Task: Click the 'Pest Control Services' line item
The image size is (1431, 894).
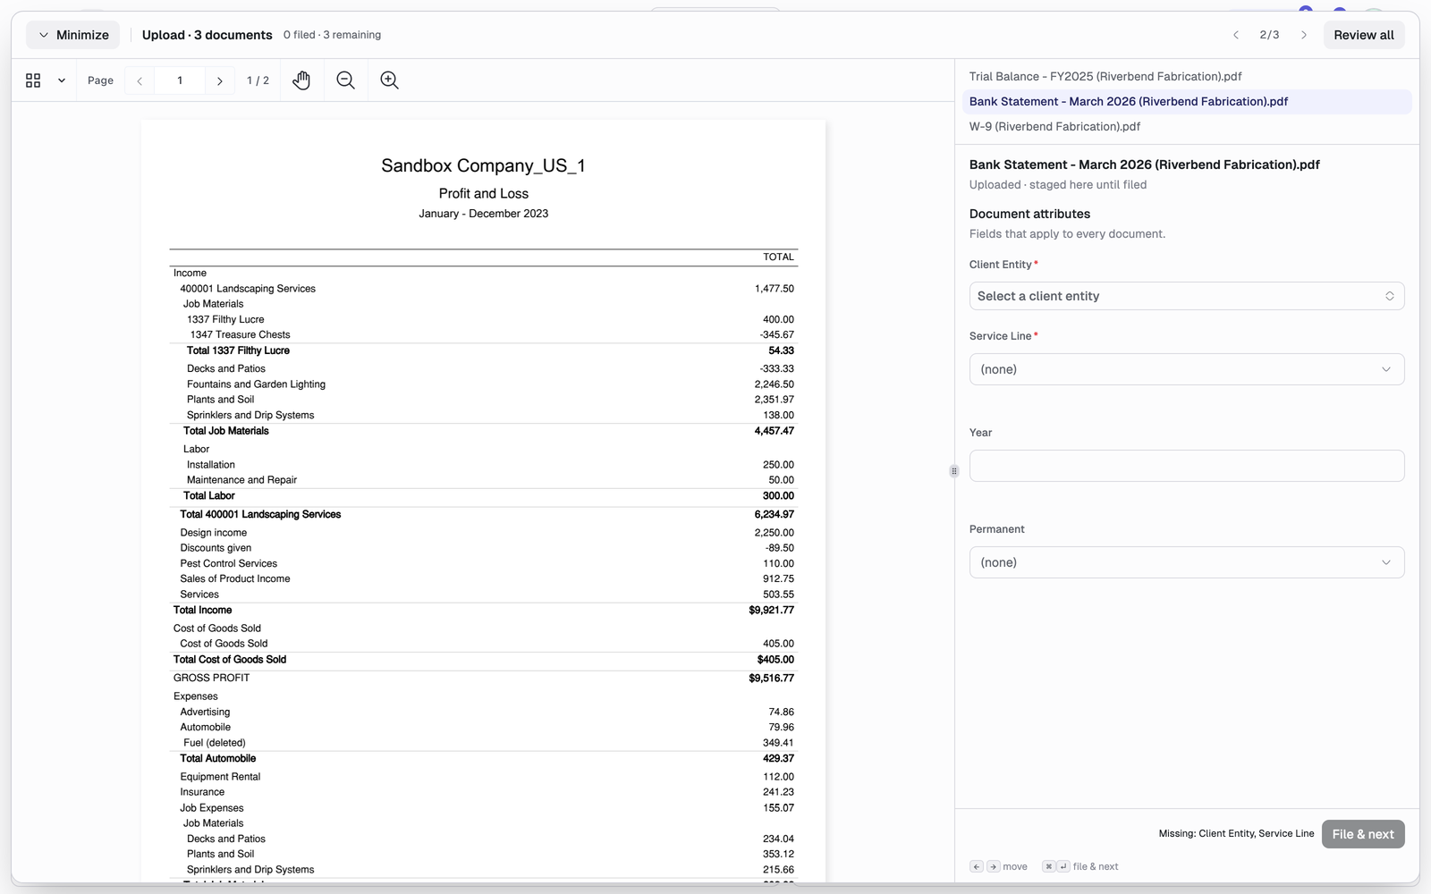Action: point(228,564)
